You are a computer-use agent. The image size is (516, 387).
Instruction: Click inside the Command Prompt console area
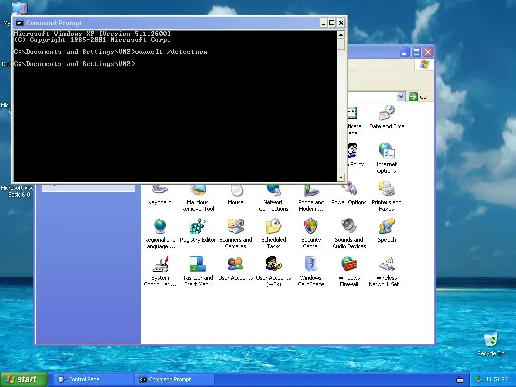point(175,106)
